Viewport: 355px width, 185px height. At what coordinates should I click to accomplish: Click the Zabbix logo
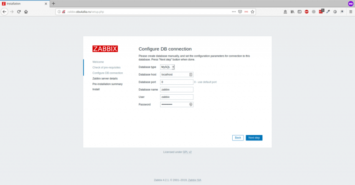pos(105,49)
